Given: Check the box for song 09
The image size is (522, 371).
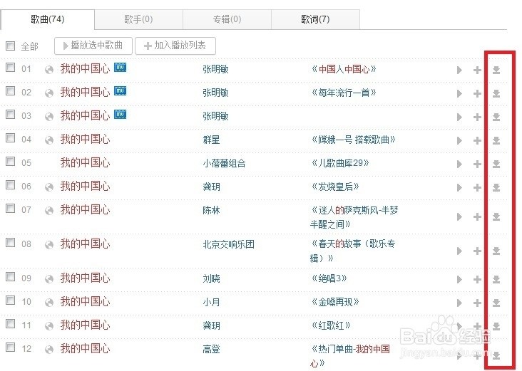Looking at the screenshot, I should click(10, 276).
